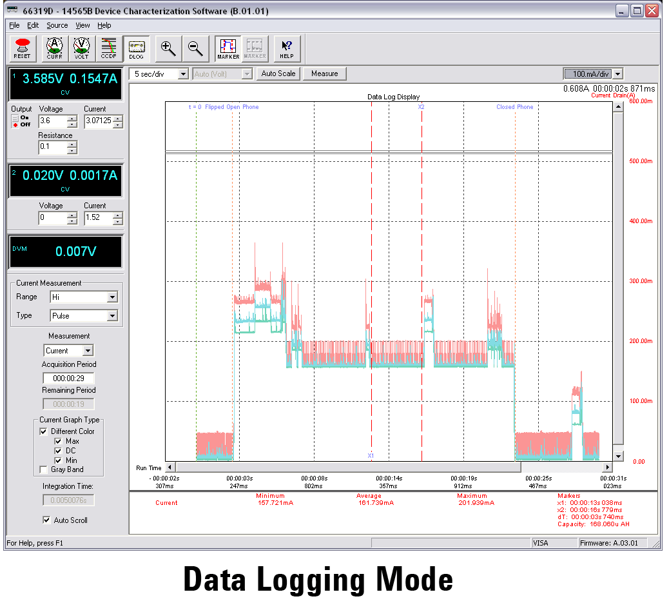Open the 5 sec/div timebase dropdown

coord(182,74)
